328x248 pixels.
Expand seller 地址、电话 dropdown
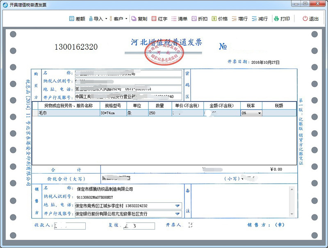(x=178, y=206)
